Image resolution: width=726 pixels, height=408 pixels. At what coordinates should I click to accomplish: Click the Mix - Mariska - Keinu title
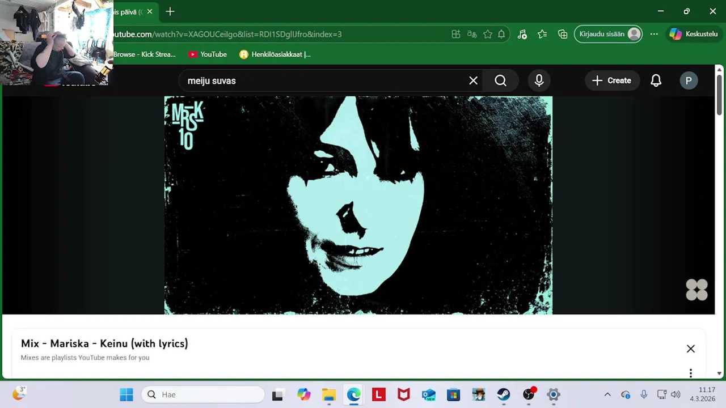pyautogui.click(x=104, y=343)
